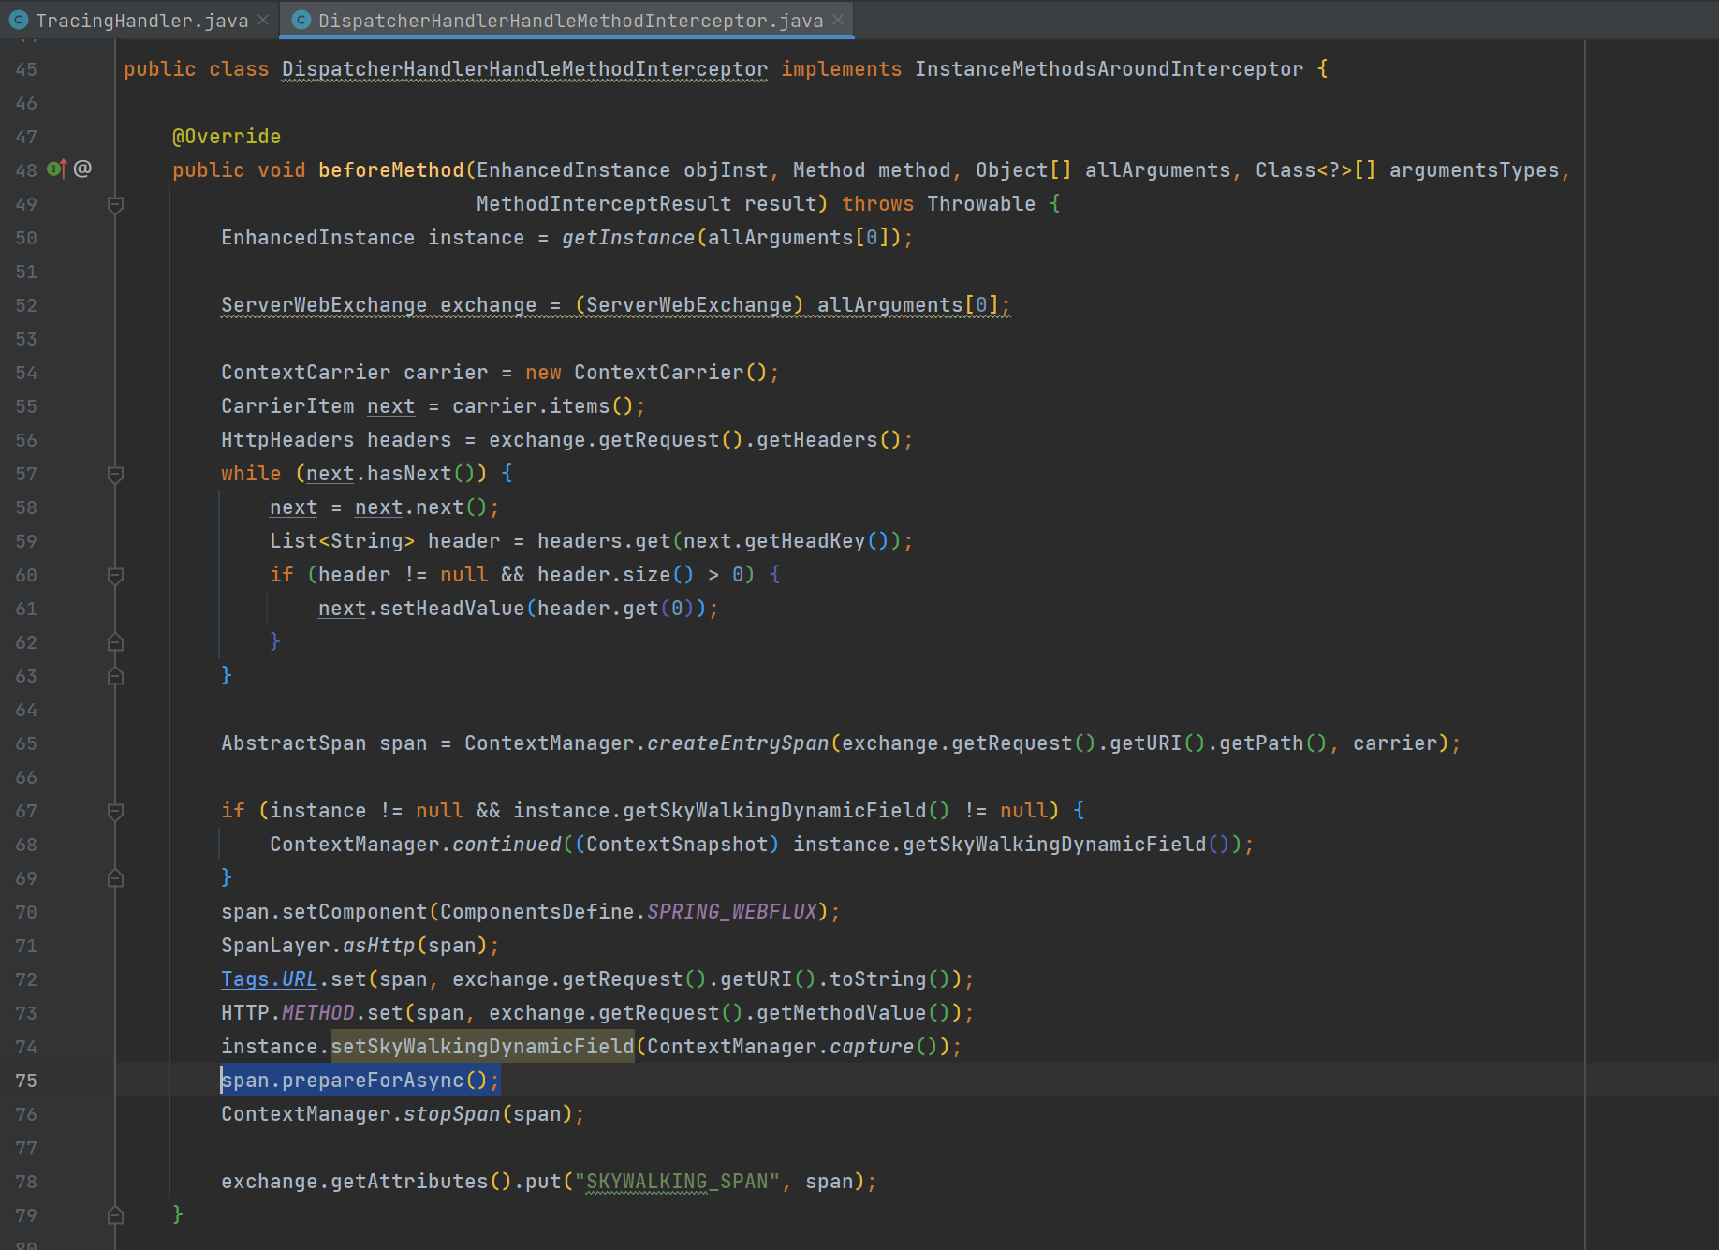Collapse the beforeMethod fold marker at line 49
This screenshot has height=1250, width=1719.
pos(115,204)
